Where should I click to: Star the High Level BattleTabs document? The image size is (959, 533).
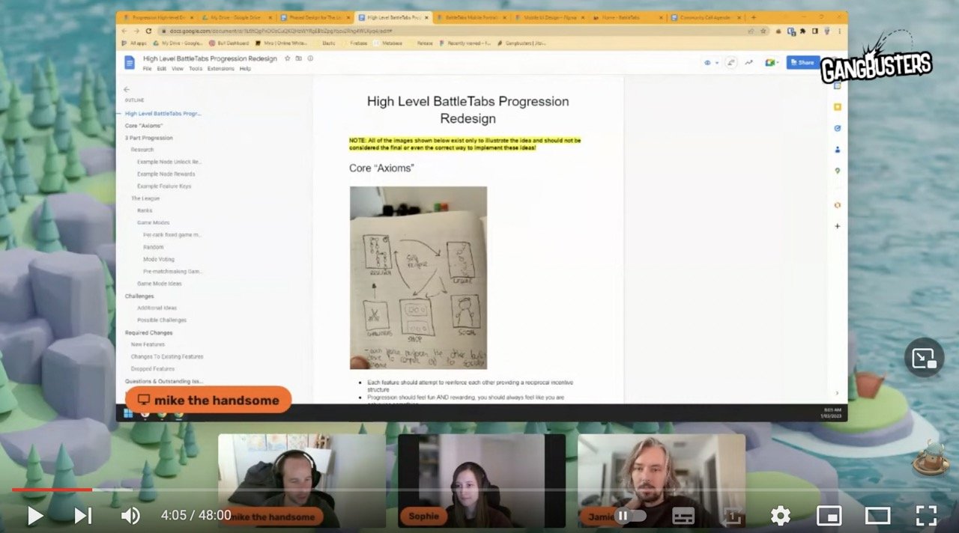tap(288, 58)
